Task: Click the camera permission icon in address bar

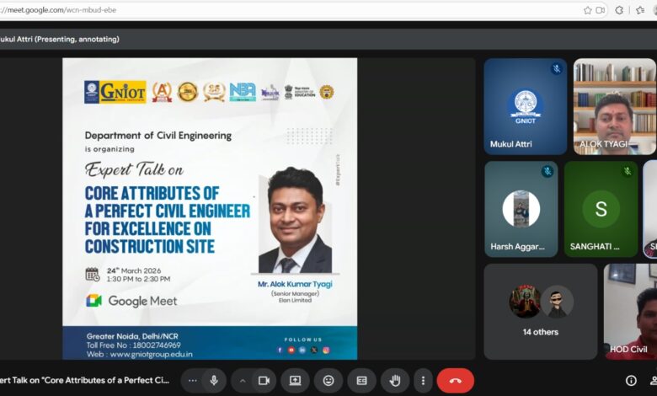Action: pos(601,10)
